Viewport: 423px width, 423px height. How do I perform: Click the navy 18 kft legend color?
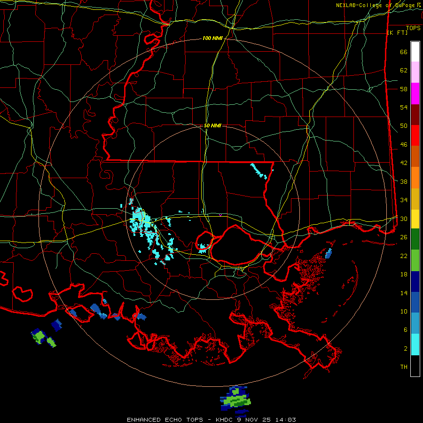click(415, 282)
